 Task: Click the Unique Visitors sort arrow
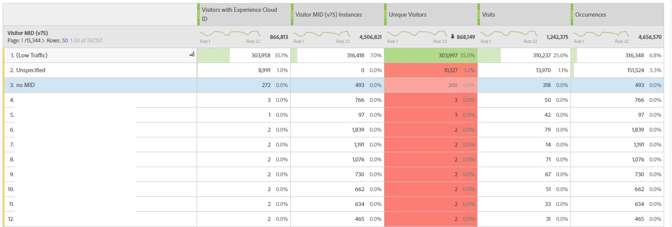(453, 37)
